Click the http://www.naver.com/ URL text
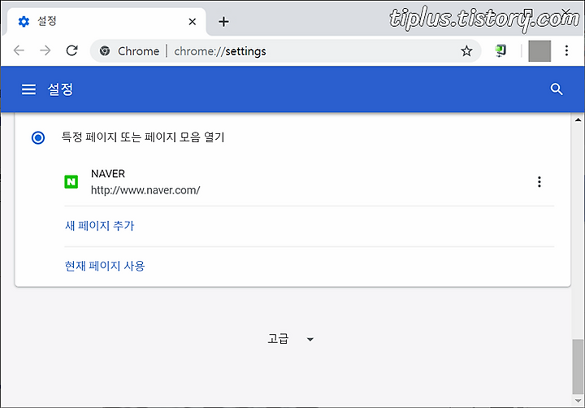 tap(145, 190)
